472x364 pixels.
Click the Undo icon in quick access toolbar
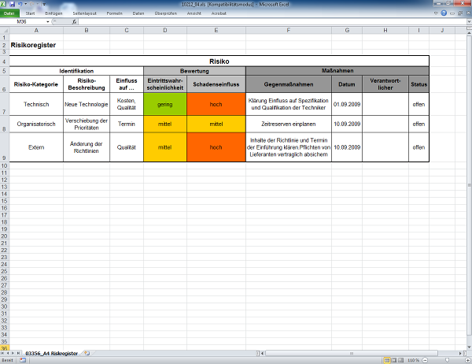20,5
